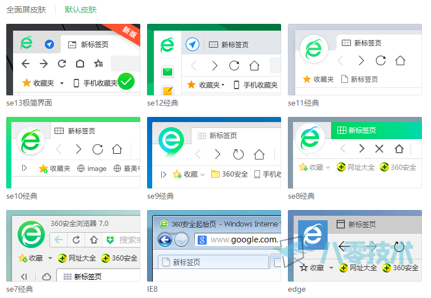The image size is (431, 298).
Task: Click the cloud icon in se7经典 preview
Action: tap(47, 276)
